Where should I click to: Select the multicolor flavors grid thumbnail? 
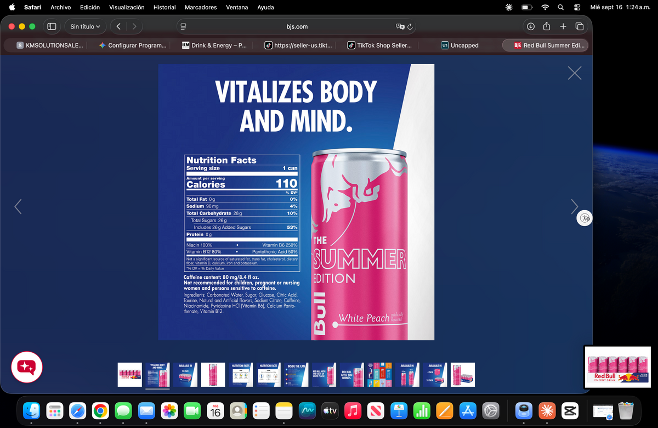[x=379, y=375]
